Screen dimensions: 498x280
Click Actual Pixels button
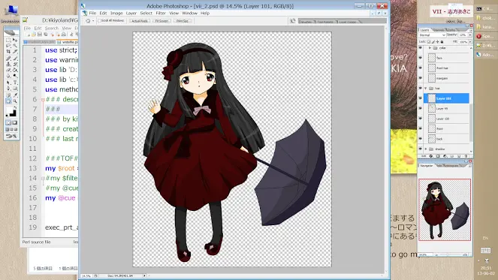(x=140, y=21)
